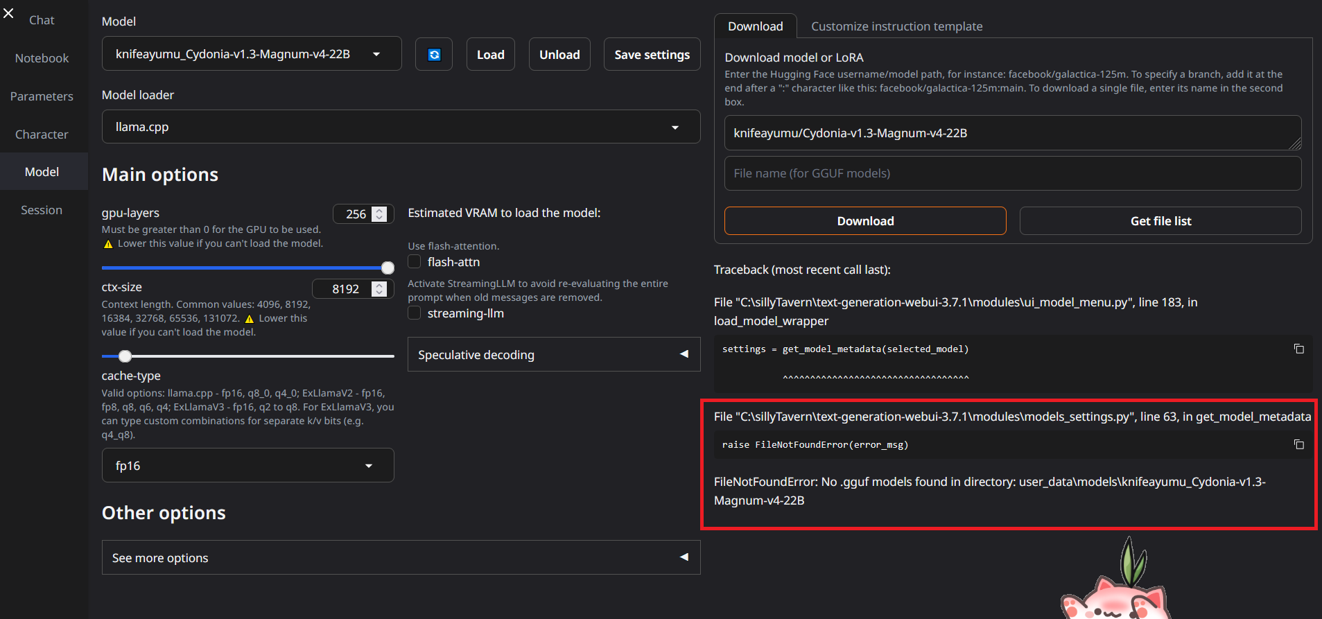This screenshot has width=1322, height=619.
Task: Click the Unload button
Action: click(x=559, y=55)
